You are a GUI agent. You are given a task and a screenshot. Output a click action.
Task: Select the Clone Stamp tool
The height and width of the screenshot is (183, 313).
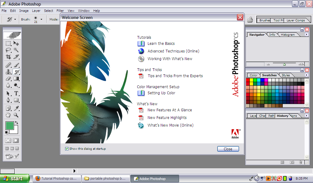(x=8, y=72)
